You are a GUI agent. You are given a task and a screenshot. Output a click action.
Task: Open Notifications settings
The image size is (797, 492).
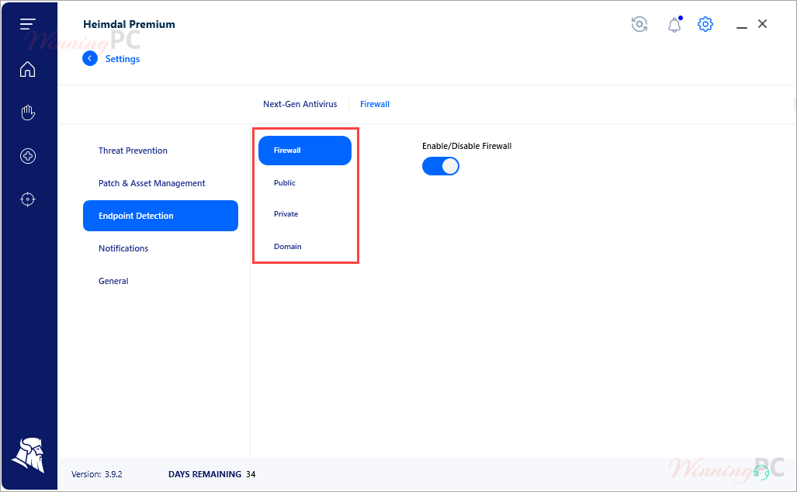click(123, 248)
